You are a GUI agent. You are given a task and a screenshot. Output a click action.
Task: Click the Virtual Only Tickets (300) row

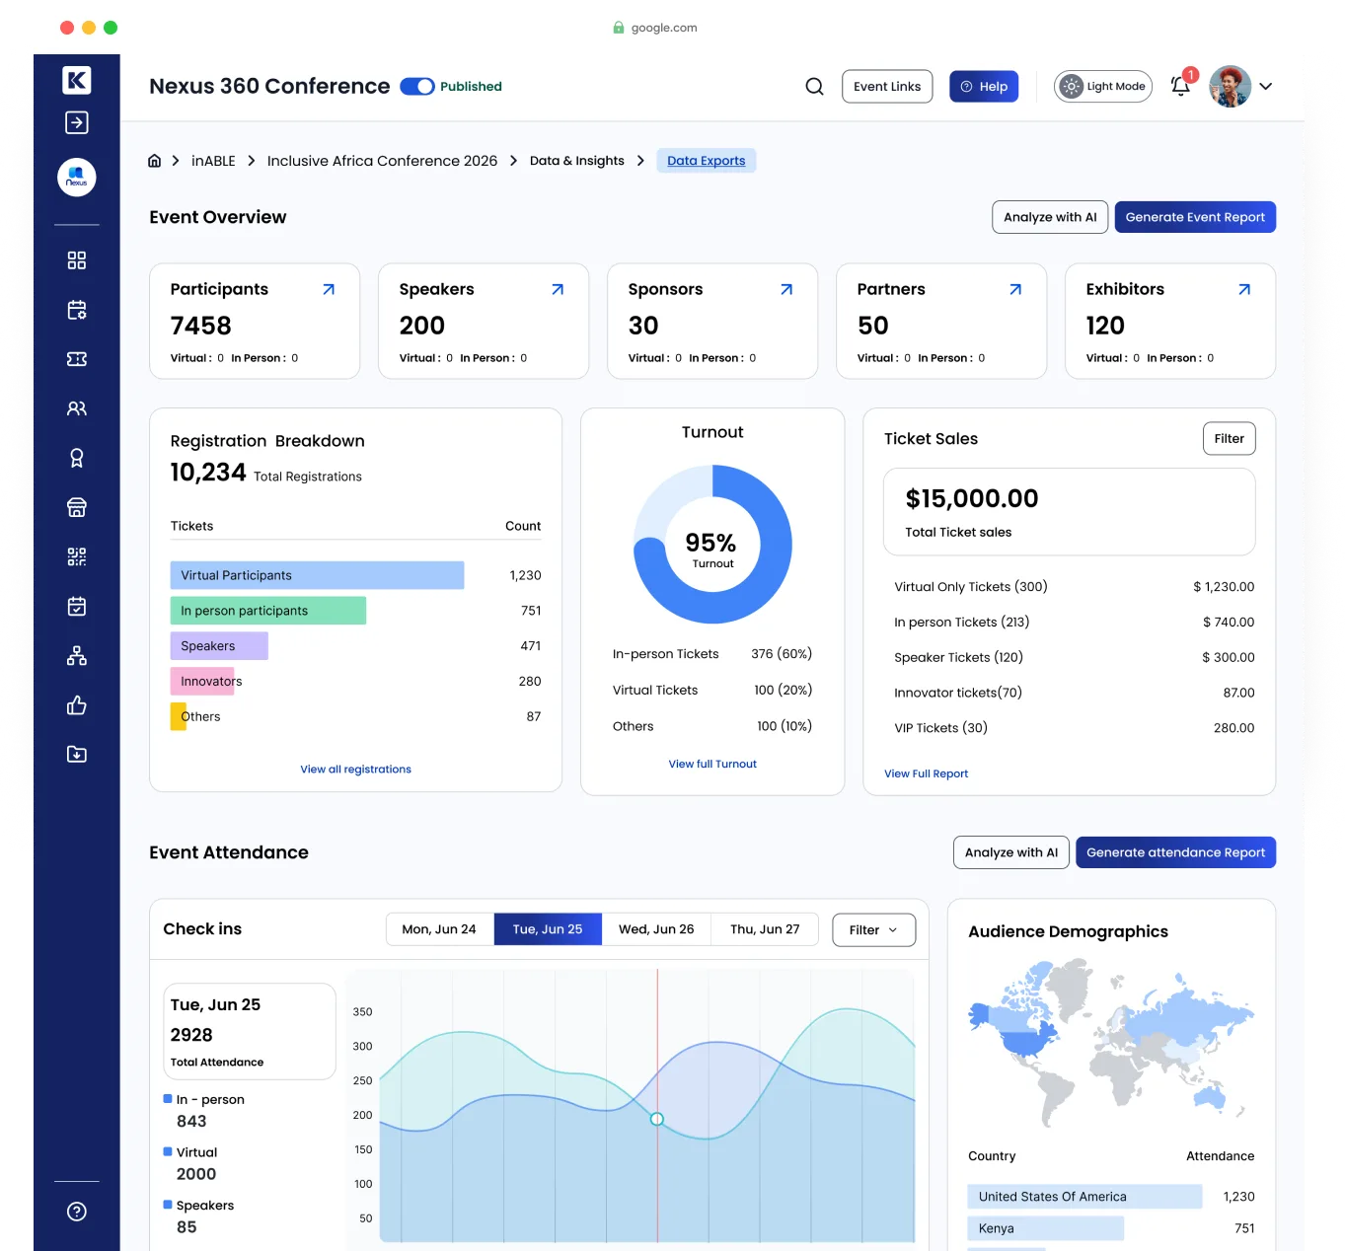[x=1074, y=587]
